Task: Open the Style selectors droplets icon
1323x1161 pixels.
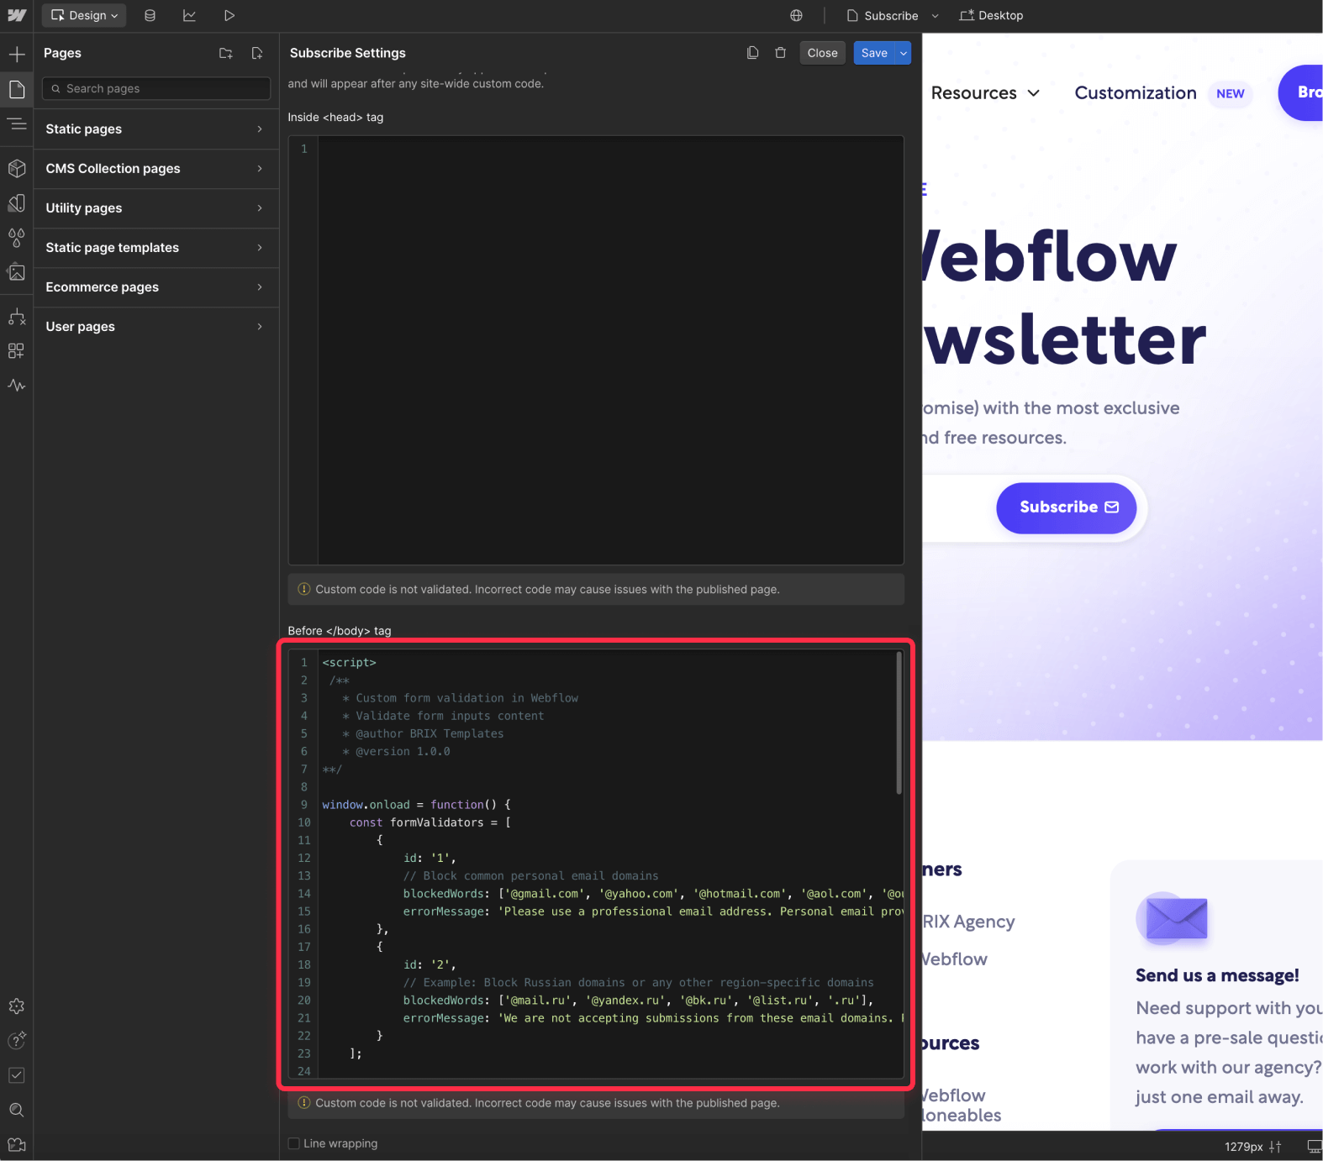Action: [x=17, y=238]
